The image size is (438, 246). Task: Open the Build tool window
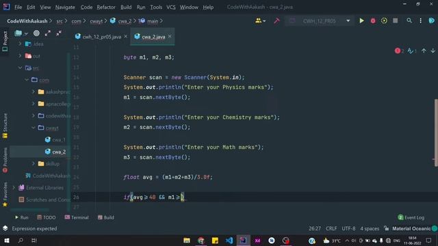click(106, 217)
